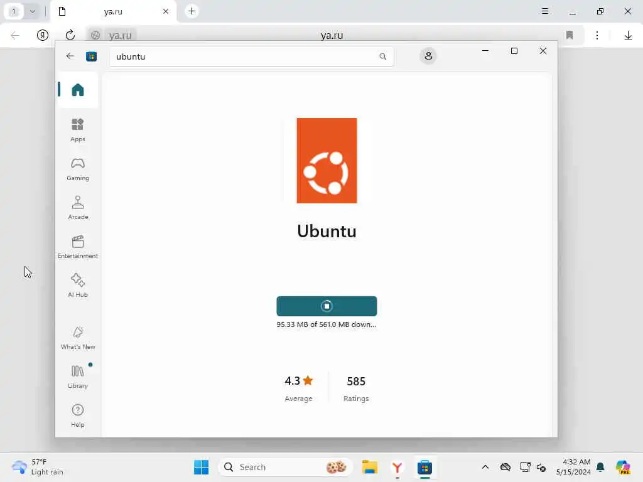643x482 pixels.
Task: Click the Ubuntu app title
Action: [327, 231]
